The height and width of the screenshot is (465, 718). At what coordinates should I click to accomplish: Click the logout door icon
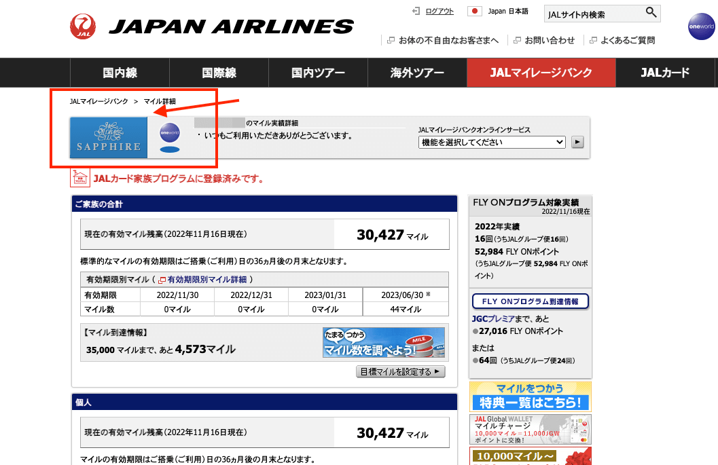point(416,11)
